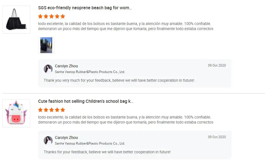Image resolution: width=265 pixels, height=162 pixels.
Task: Click the 'Thanks for your feedback' reply text
Action: tap(107, 152)
